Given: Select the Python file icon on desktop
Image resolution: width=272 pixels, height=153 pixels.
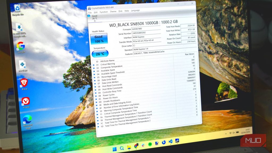Looking at the screenshot, I should [x=23, y=66].
